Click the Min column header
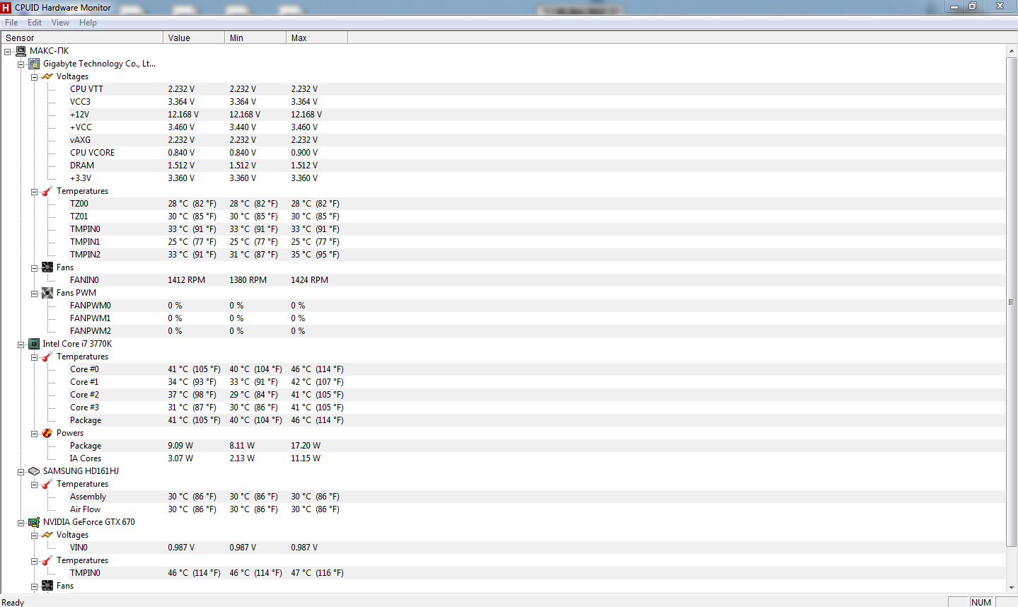This screenshot has width=1018, height=607. tap(255, 37)
